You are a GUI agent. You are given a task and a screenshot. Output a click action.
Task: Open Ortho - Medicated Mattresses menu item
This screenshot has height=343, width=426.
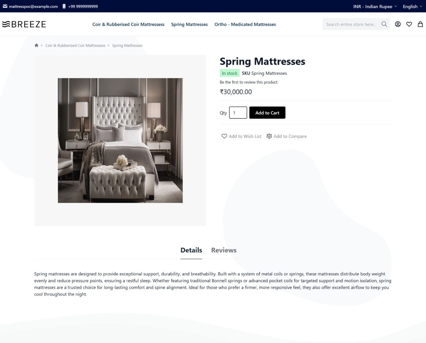(x=245, y=24)
